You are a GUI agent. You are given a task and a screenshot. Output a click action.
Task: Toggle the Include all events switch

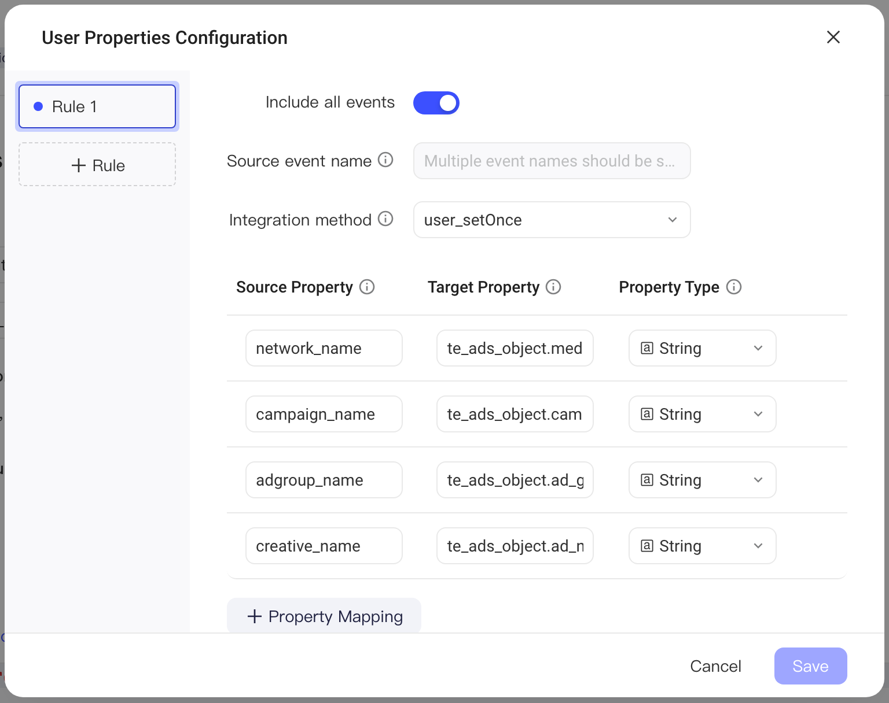click(436, 103)
